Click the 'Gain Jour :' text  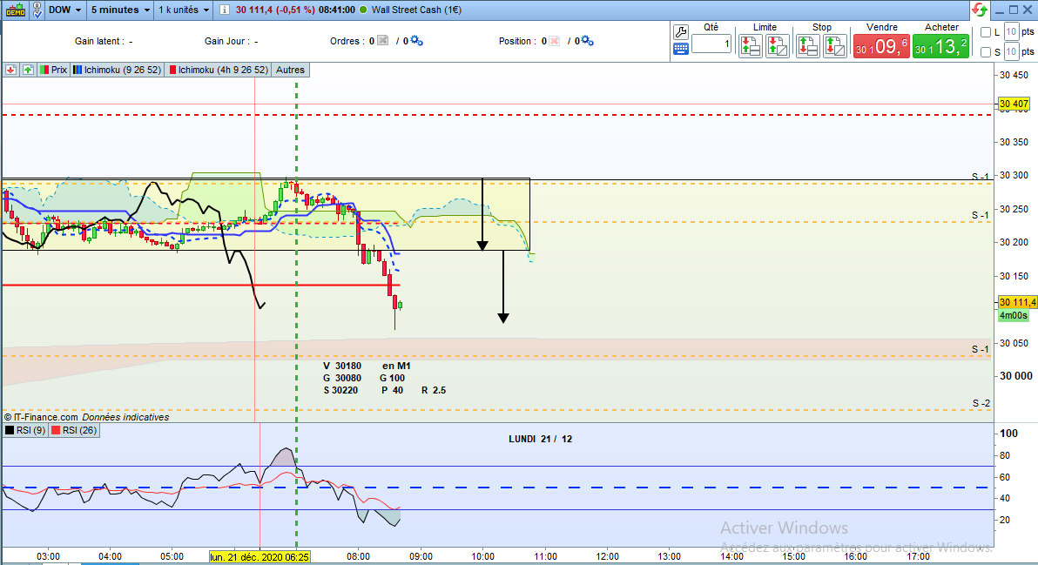coord(227,41)
